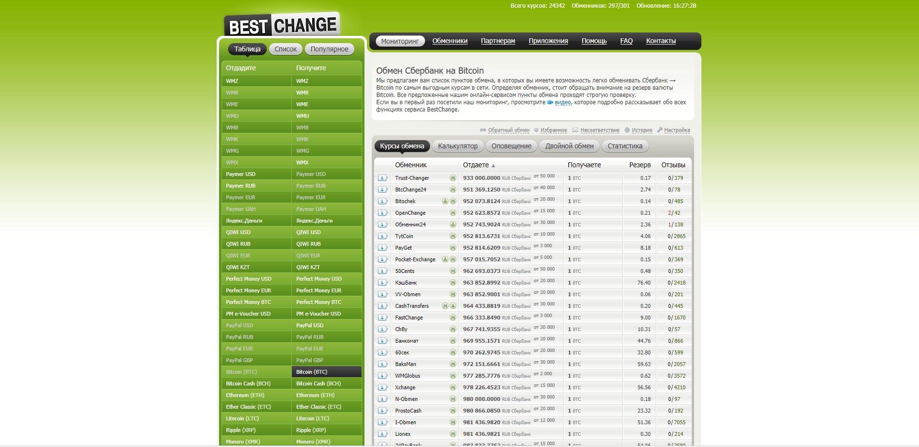Open the Оповещение tab

[511, 146]
